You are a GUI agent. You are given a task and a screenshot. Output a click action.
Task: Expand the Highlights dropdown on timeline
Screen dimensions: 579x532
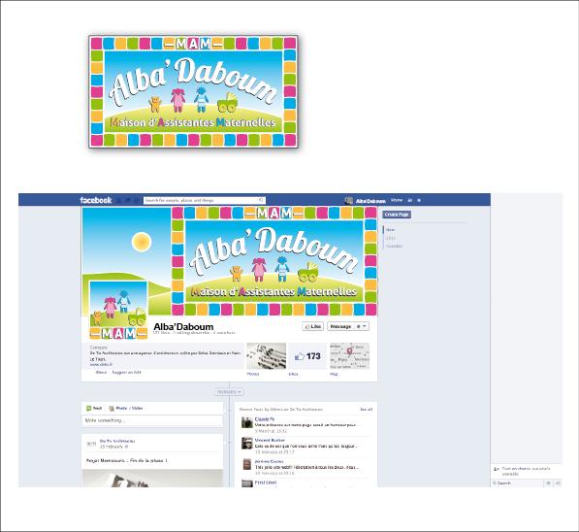(229, 391)
